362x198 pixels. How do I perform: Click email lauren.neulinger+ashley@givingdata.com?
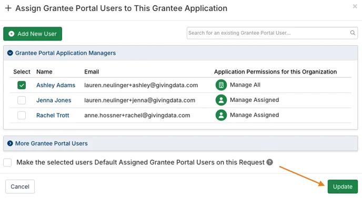click(141, 85)
